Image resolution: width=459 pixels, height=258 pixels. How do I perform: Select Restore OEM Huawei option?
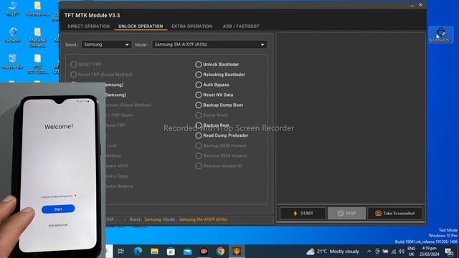[x=222, y=156]
